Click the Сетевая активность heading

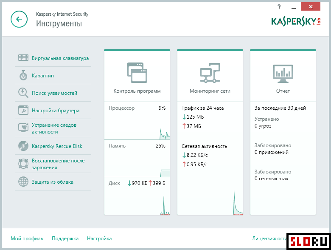click(205, 146)
